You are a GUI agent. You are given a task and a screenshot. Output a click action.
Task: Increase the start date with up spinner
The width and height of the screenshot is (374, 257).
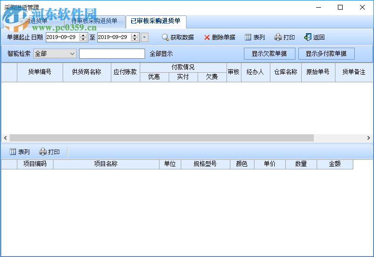click(83, 35)
